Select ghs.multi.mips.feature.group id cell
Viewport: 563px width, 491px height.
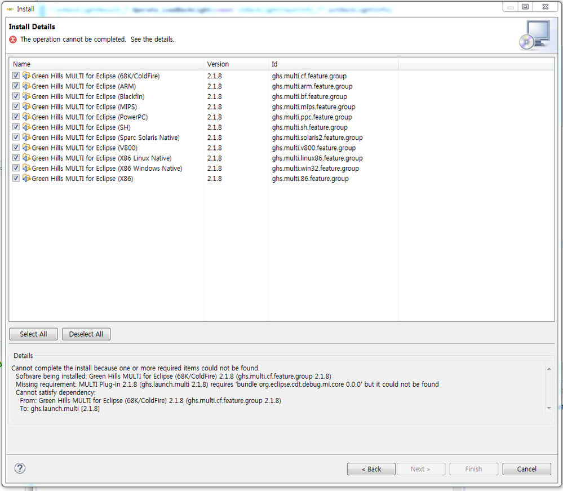point(313,107)
